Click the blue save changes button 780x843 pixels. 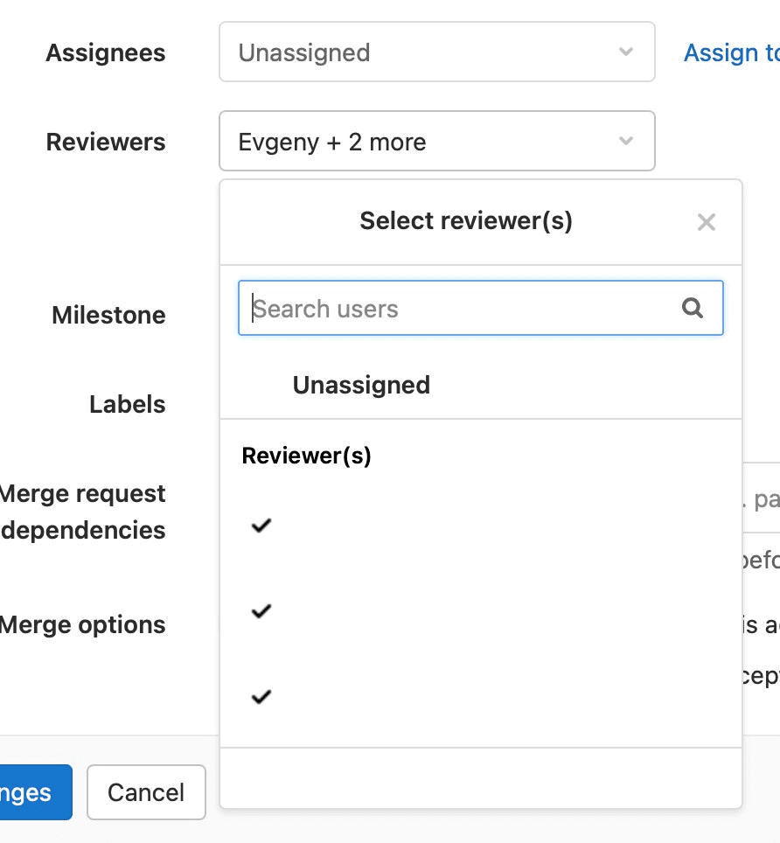(31, 792)
